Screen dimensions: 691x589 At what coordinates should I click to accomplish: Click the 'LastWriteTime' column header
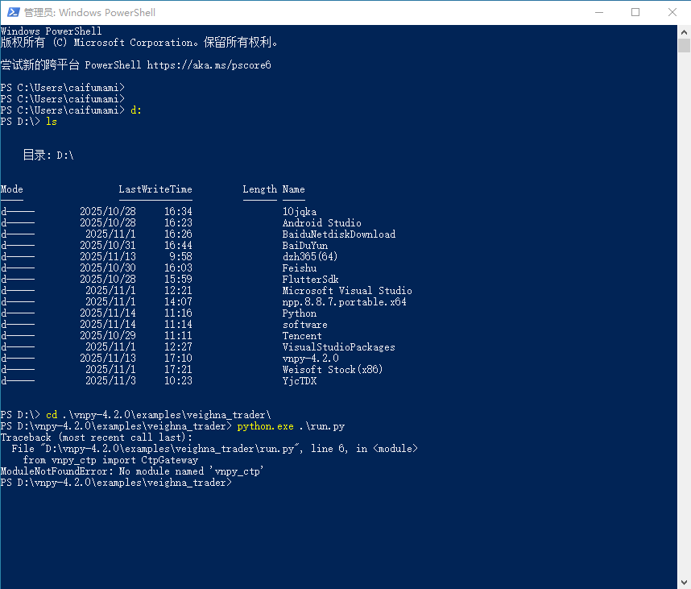coord(155,189)
